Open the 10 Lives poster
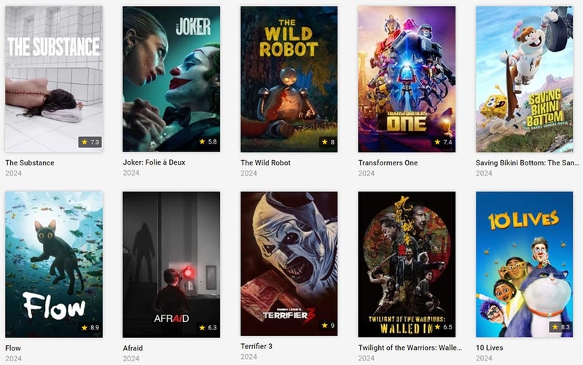Image resolution: width=583 pixels, height=365 pixels. 524,264
